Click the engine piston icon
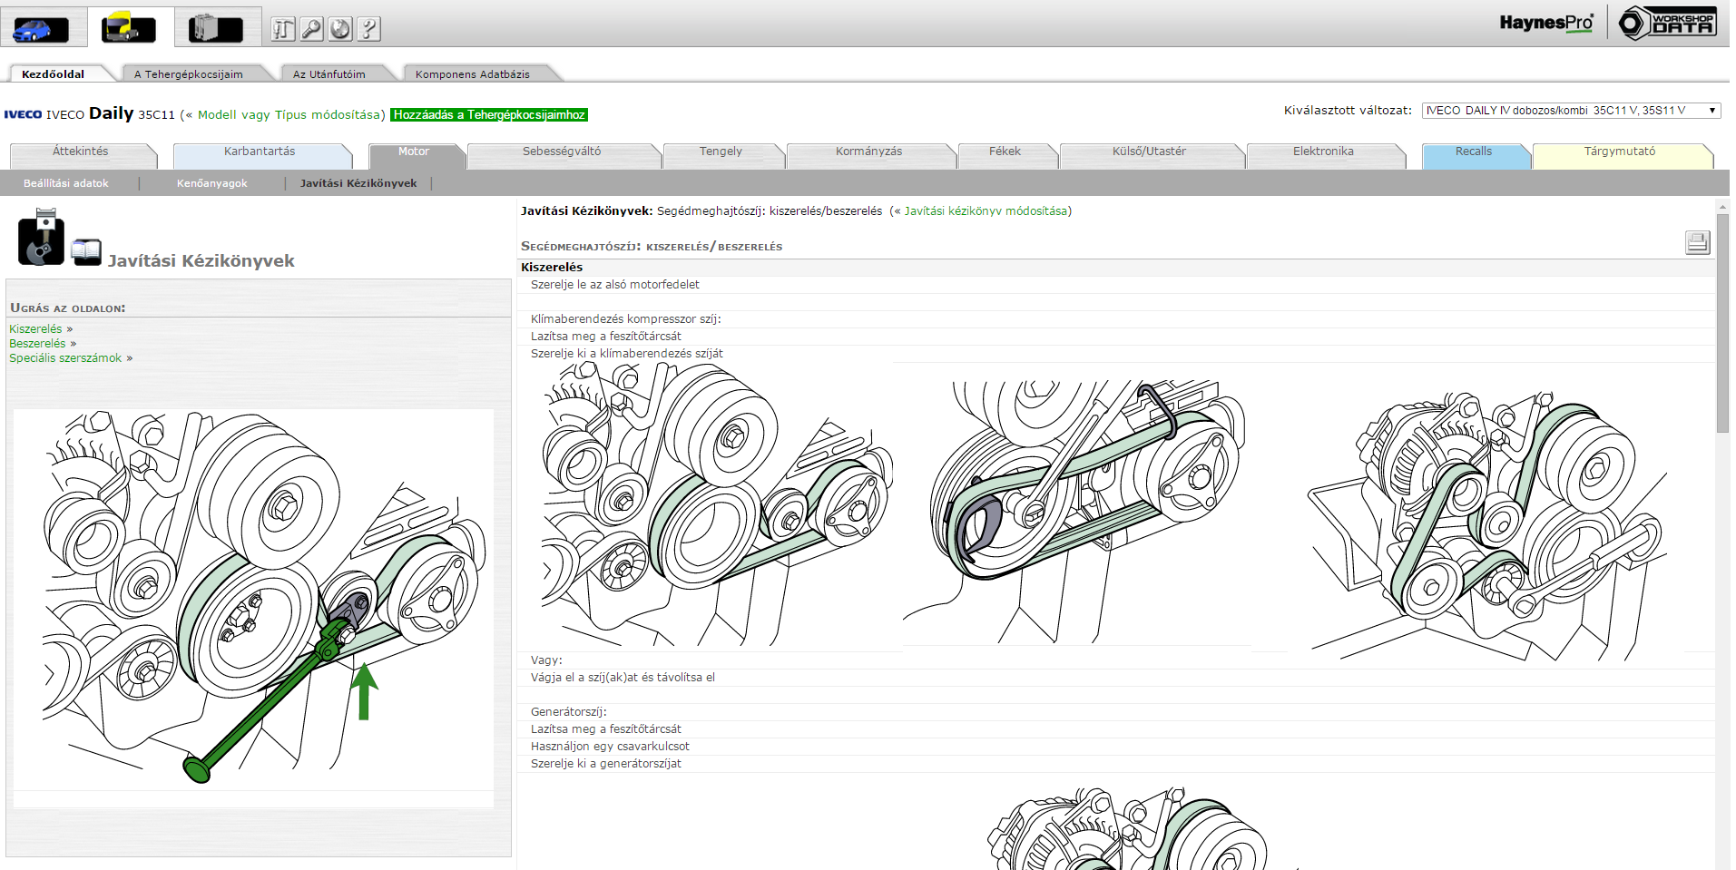Screen dimensions: 1736x870 pos(41,238)
